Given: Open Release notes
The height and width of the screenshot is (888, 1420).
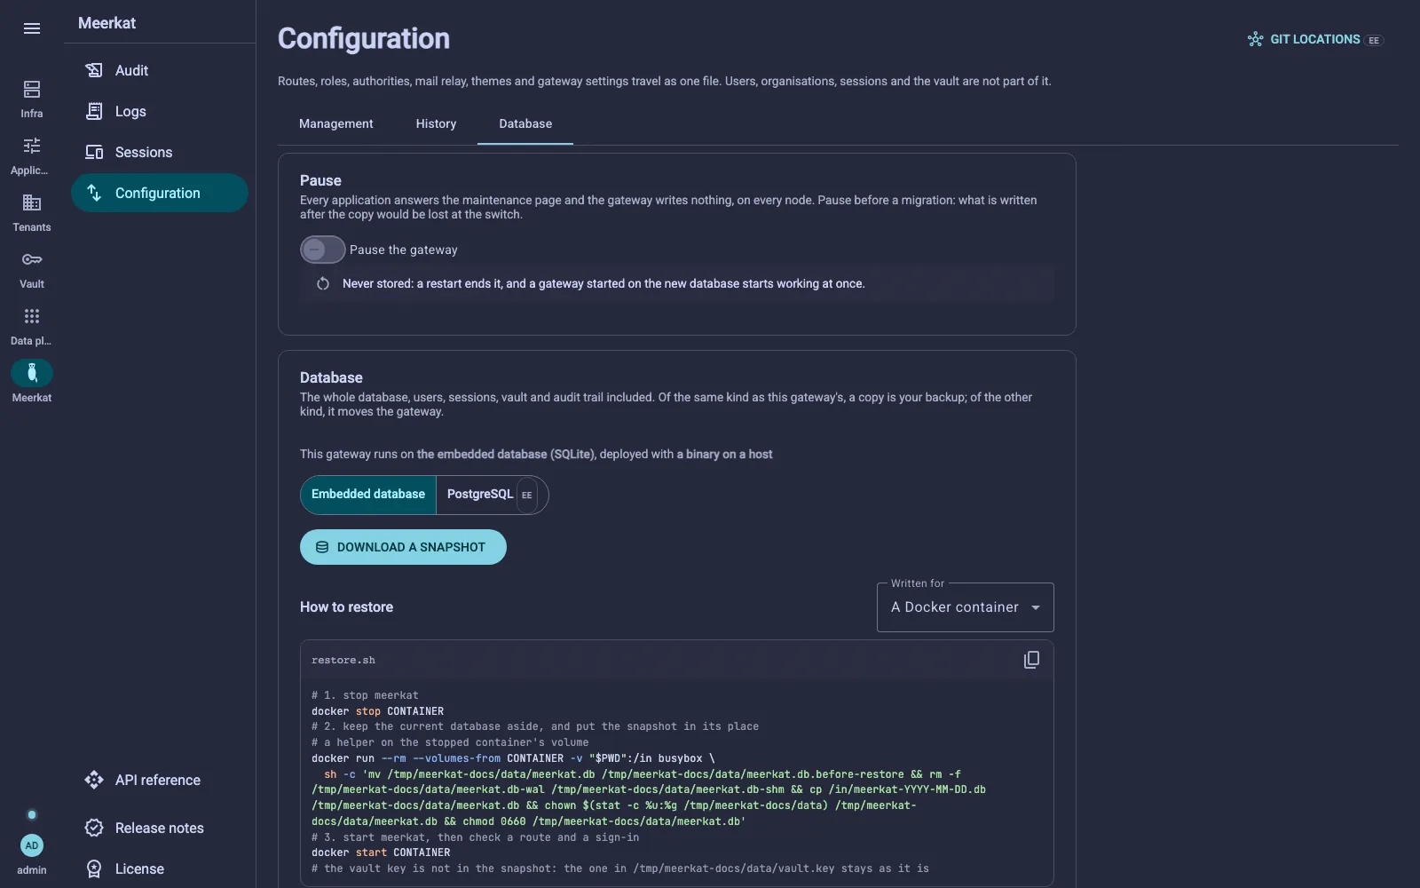Looking at the screenshot, I should tap(160, 828).
